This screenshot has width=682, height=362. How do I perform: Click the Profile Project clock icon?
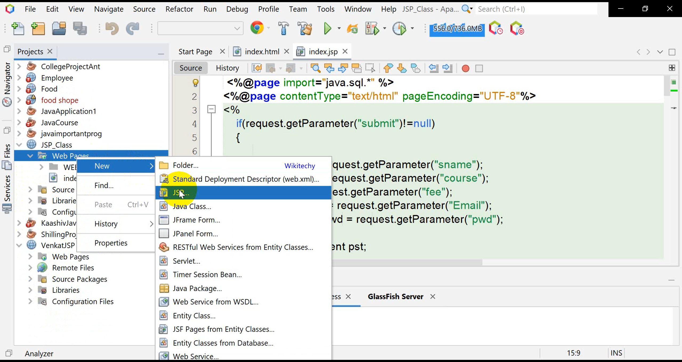tap(399, 28)
